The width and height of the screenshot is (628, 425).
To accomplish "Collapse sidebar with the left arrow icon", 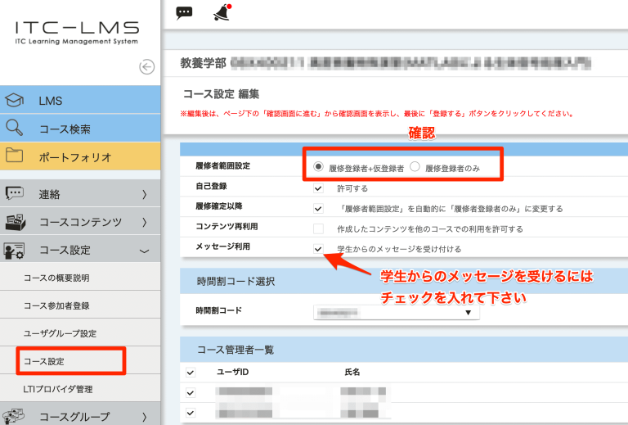I will click(147, 67).
